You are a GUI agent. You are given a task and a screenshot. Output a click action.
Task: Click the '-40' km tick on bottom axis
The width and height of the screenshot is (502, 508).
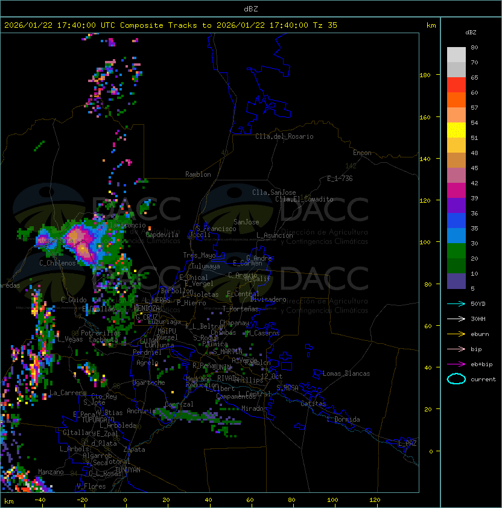pos(40,500)
